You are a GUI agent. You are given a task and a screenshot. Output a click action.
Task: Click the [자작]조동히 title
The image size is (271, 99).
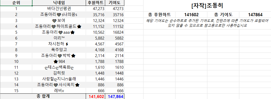[x=207, y=6]
